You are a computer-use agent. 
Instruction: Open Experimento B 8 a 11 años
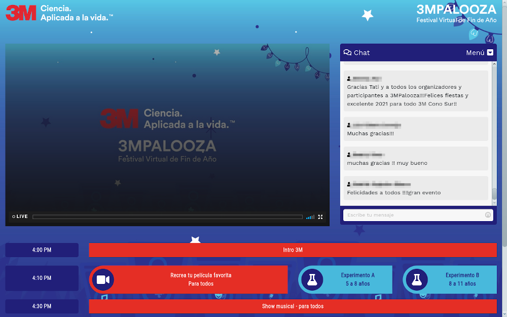pos(450,279)
